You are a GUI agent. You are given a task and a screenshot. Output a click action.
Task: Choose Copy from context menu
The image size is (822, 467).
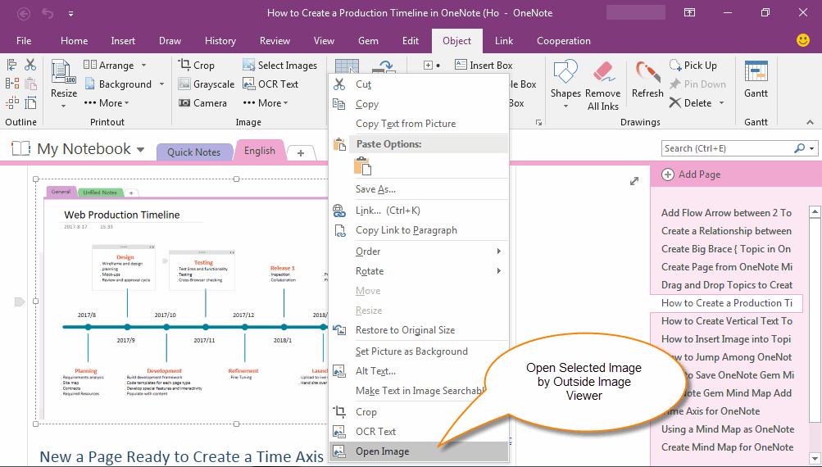418,104
